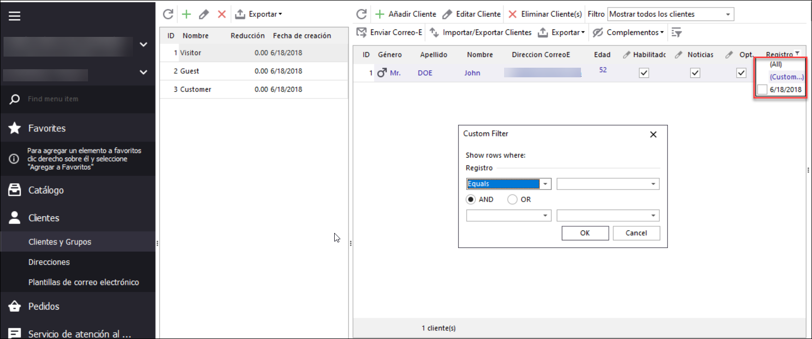Open the second value combo box in Custom Filter
Screen dimensions: 812x339
tap(608, 216)
